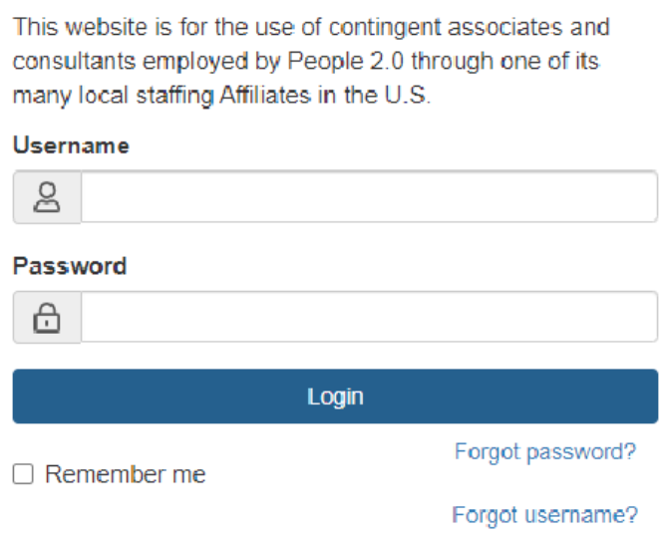Viewport: 668px width, 538px height.
Task: Focus the Password text field
Action: pyautogui.click(x=369, y=318)
